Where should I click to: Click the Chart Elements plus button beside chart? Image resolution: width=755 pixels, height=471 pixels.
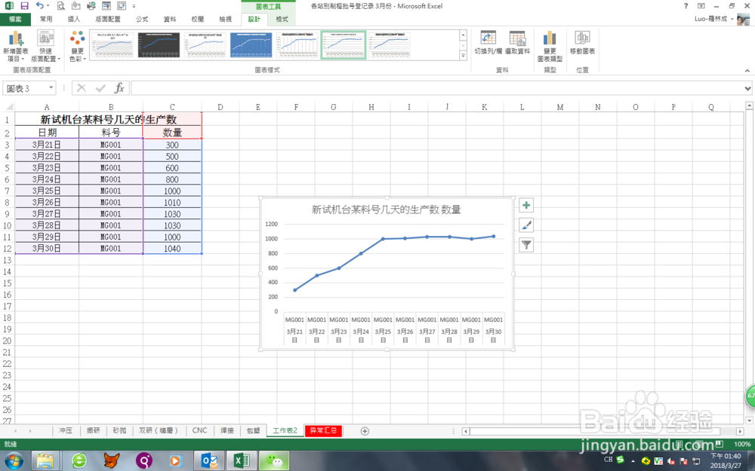tap(526, 206)
